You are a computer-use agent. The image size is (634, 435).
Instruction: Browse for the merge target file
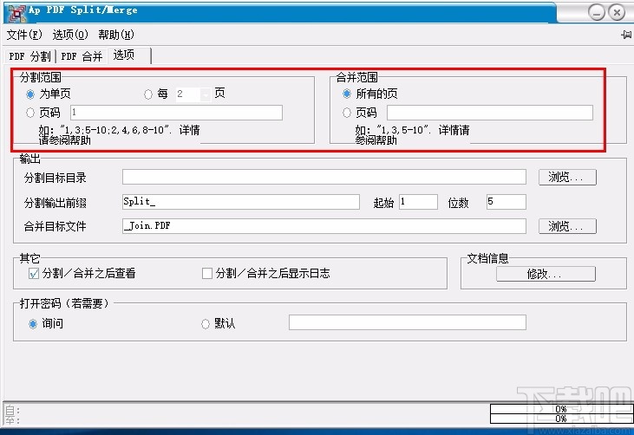coord(567,226)
